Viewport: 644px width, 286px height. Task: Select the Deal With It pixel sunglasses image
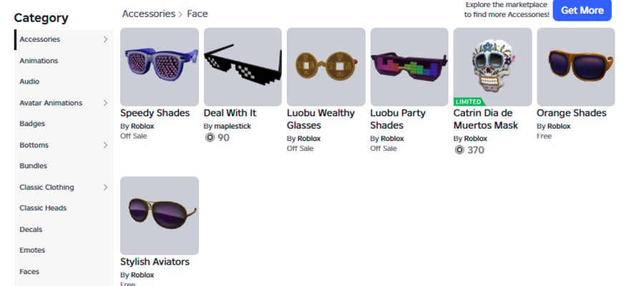coord(243,67)
